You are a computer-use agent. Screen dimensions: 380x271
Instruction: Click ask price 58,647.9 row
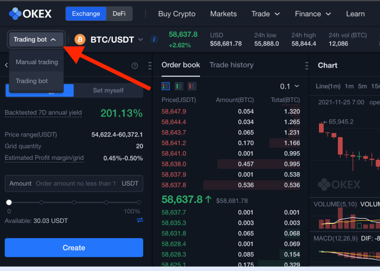point(231,111)
